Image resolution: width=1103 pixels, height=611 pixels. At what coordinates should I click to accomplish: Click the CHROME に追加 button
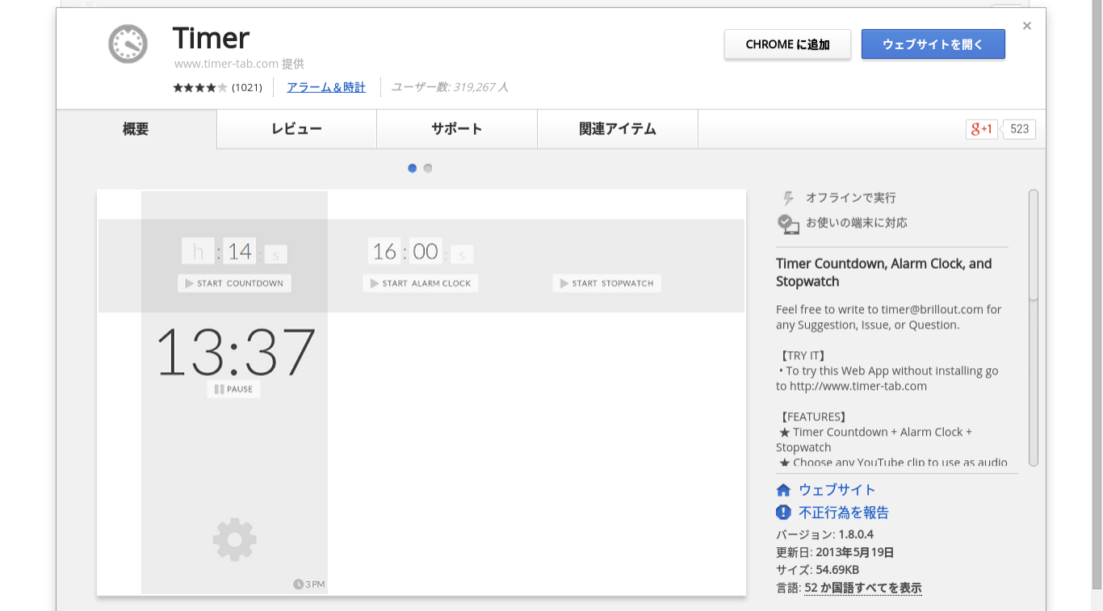(787, 44)
